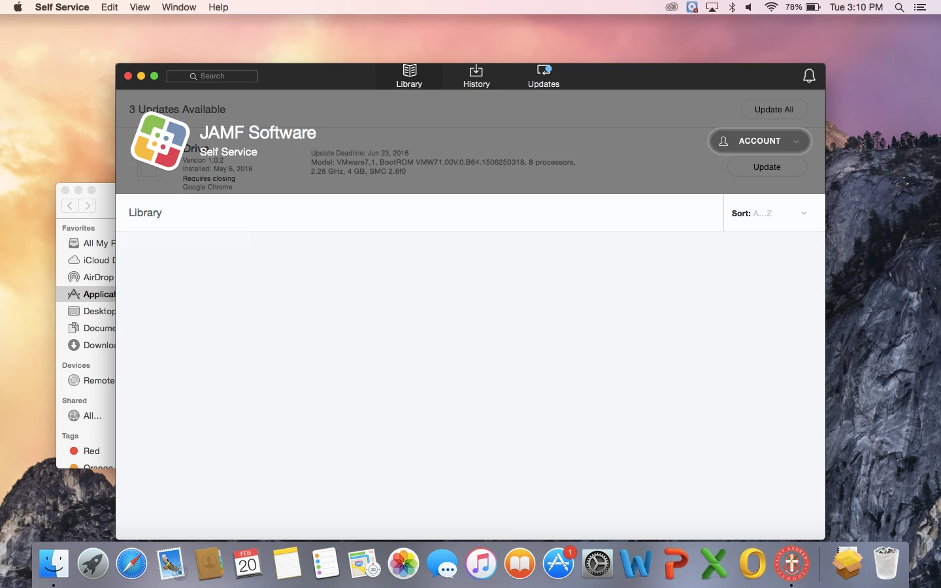Open the Window menu
The width and height of the screenshot is (941, 588).
tap(179, 7)
